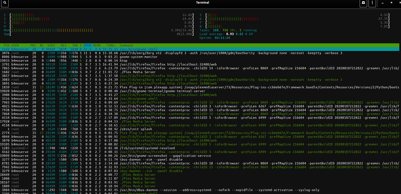The width and height of the screenshot is (401, 194).
Task: Select the Xorg process with PID 3076
Action: pyautogui.click(x=200, y=53)
